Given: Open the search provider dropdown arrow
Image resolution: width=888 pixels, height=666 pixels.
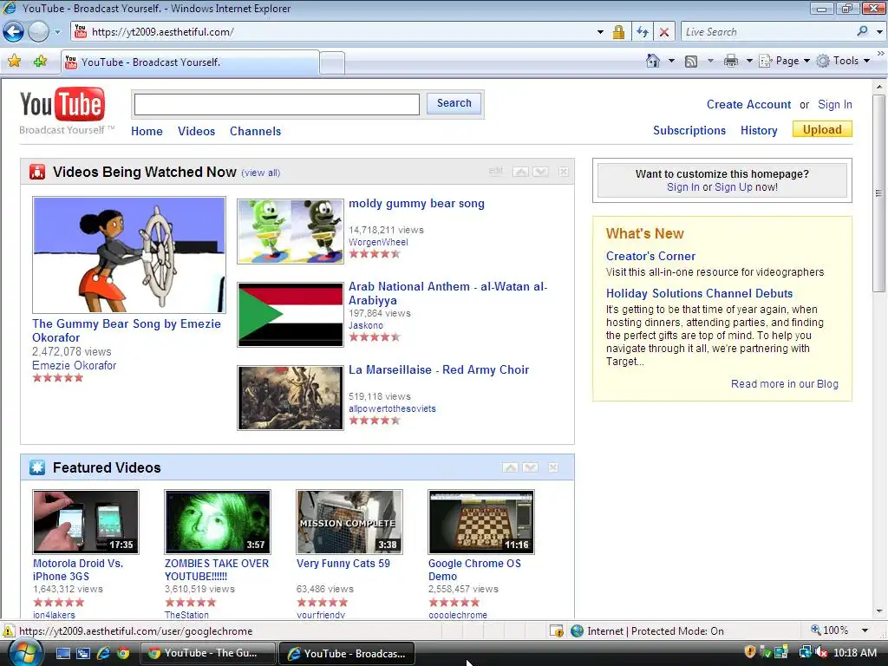Looking at the screenshot, I should pyautogui.click(x=879, y=32).
